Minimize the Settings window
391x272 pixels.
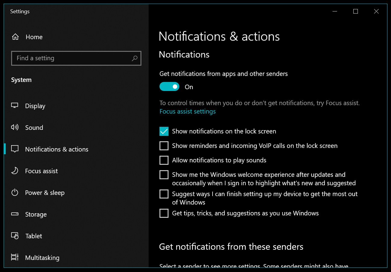[335, 11]
